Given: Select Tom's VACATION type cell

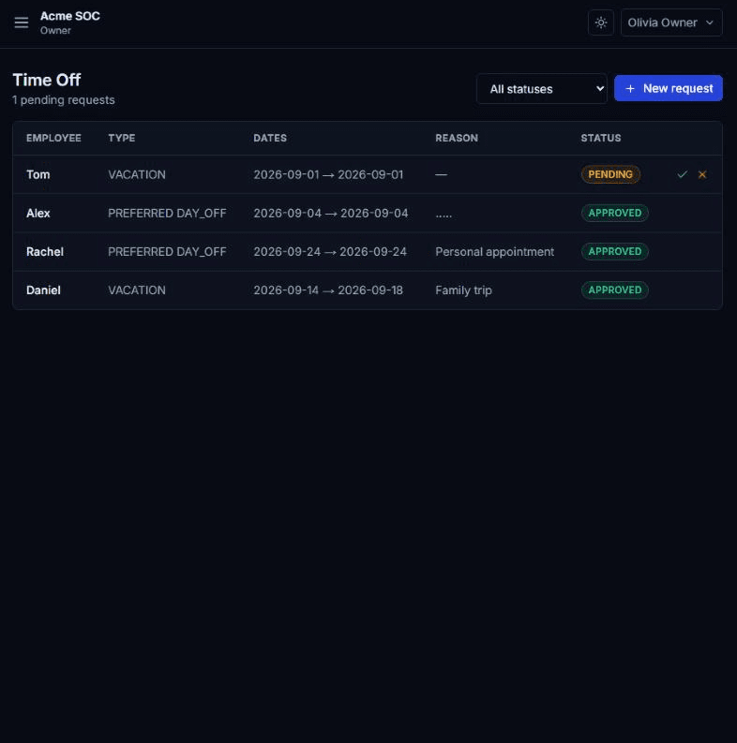Looking at the screenshot, I should (x=137, y=174).
